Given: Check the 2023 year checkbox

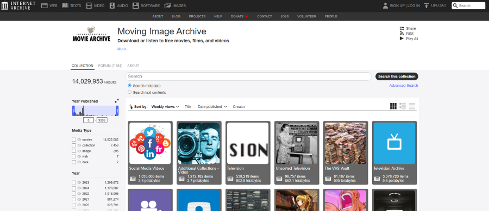Looking at the screenshot, I should click(74, 183).
